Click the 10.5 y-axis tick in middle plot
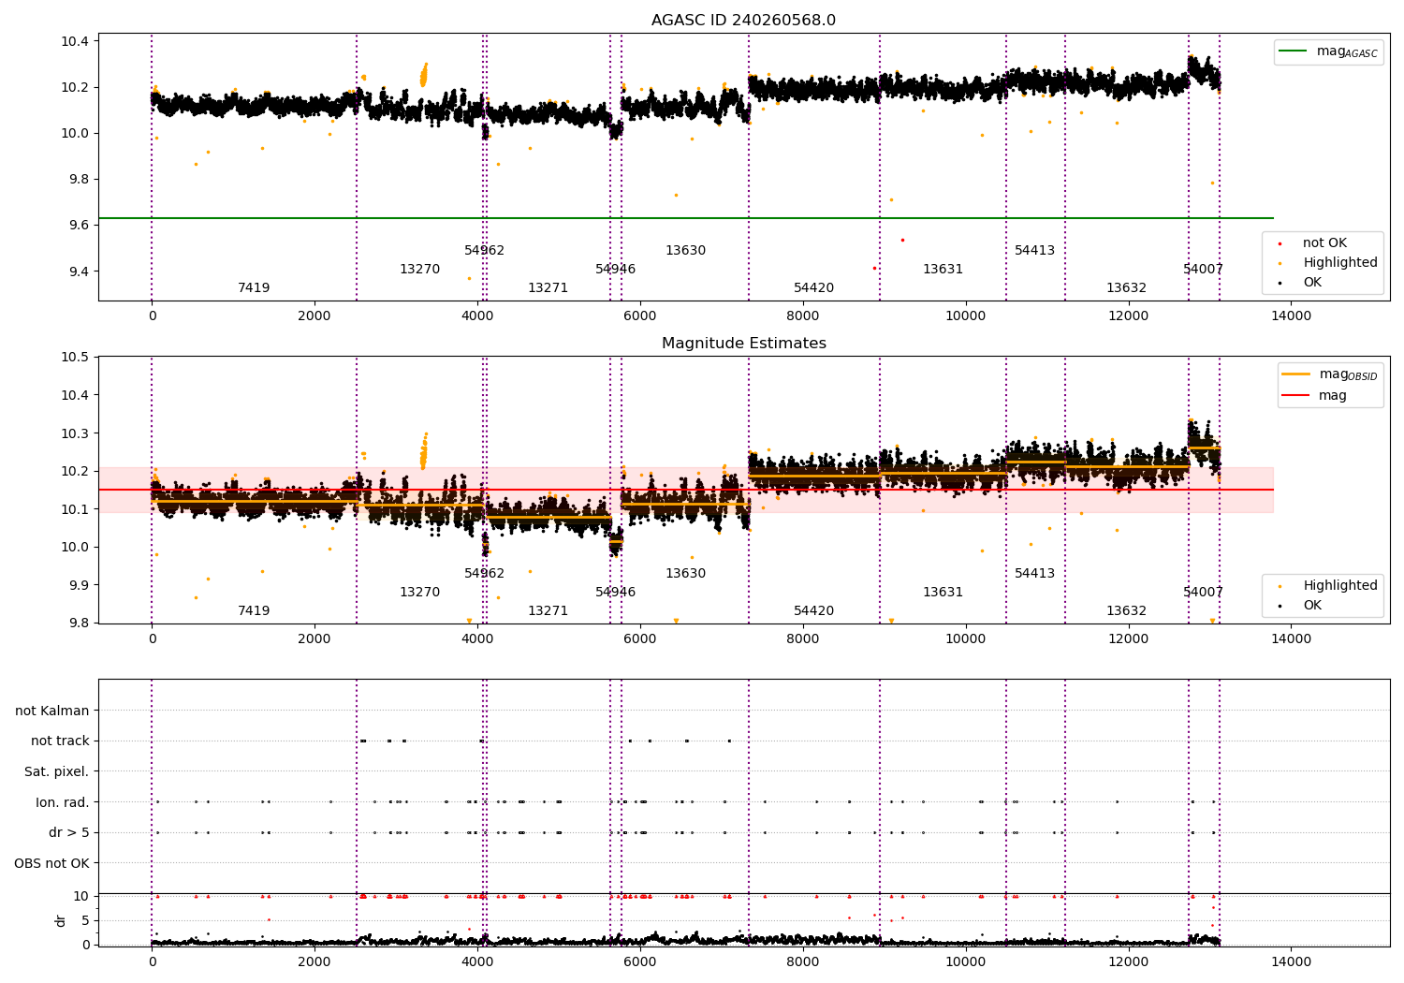1404x983 pixels. [x=75, y=357]
